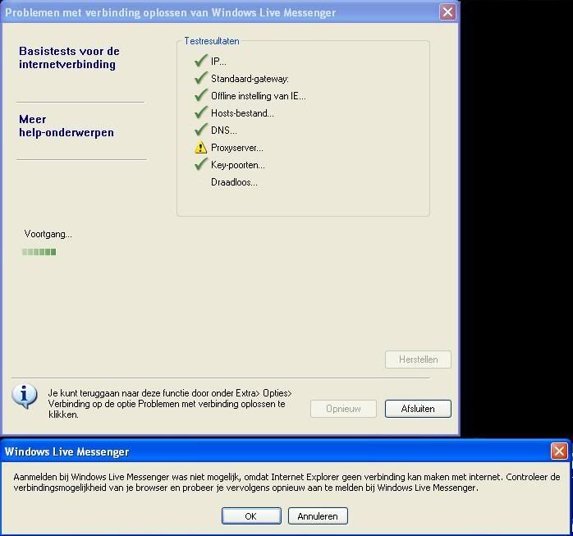Click the yellow warning icon for Proxyserver
This screenshot has height=536, width=573.
pos(200,148)
